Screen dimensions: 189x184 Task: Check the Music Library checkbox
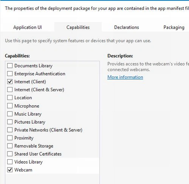10,114
